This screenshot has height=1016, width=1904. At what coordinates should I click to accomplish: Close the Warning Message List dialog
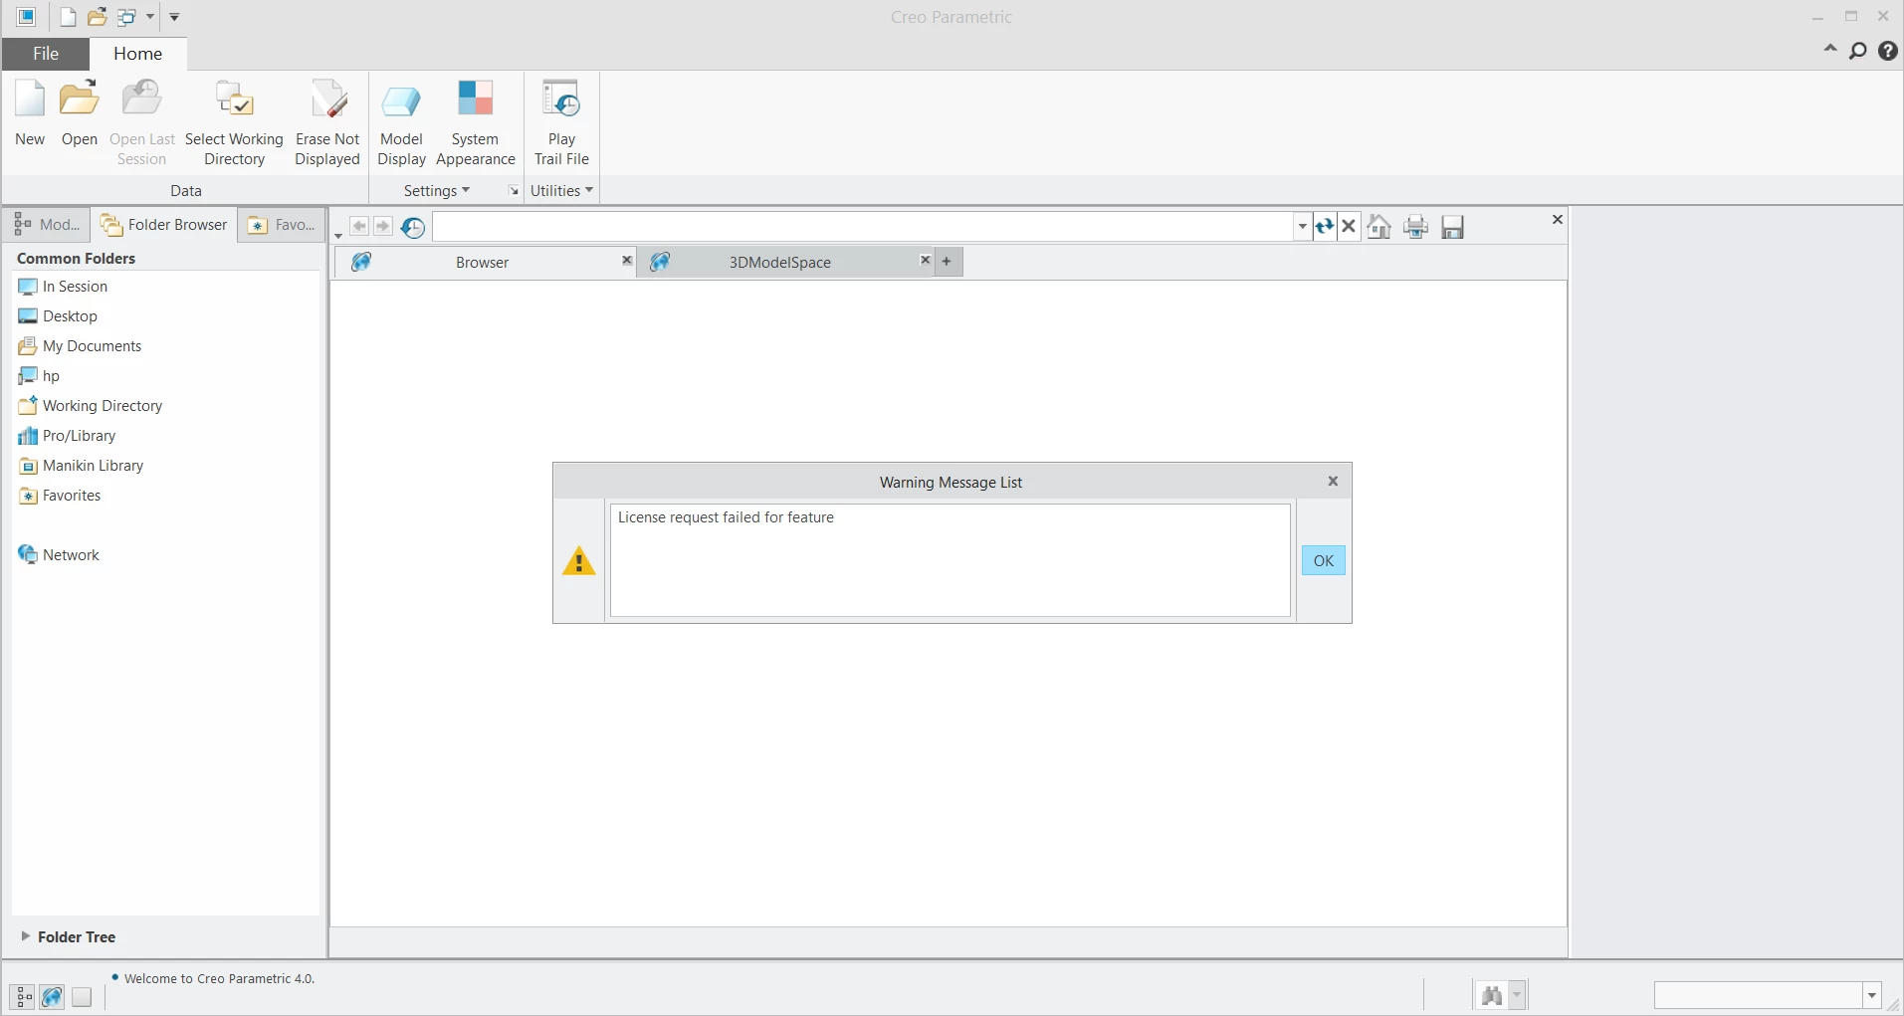(1333, 482)
